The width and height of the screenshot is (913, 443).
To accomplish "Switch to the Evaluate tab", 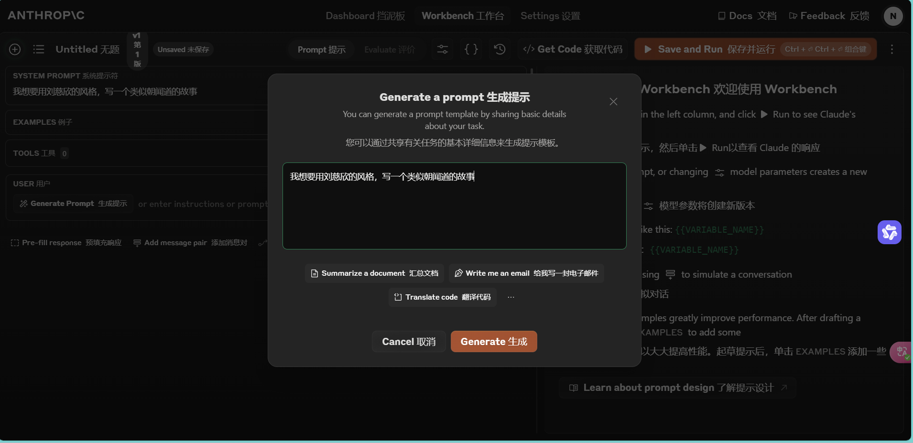I will pyautogui.click(x=390, y=49).
